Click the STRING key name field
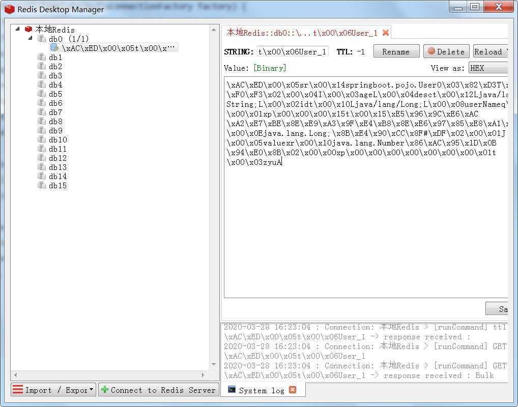Viewport: 518px width, 407px height. pyautogui.click(x=293, y=52)
